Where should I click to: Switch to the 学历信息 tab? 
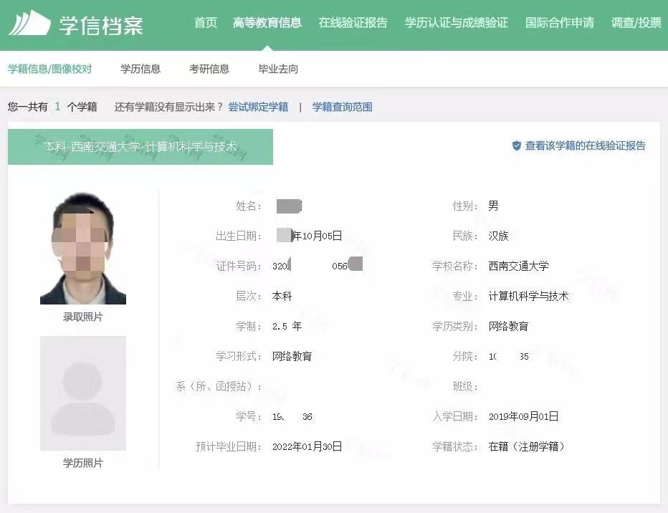click(140, 69)
